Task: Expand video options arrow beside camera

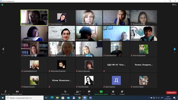Action: click(x=22, y=91)
